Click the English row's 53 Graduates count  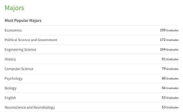170,98
